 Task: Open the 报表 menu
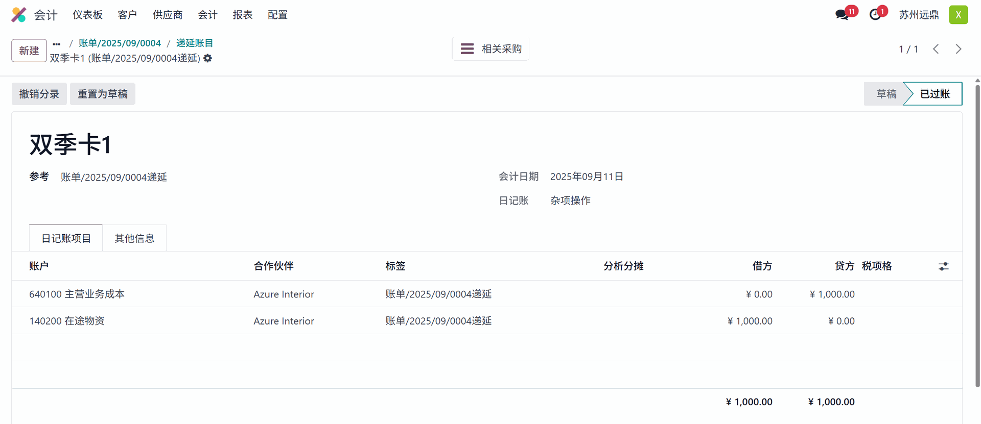243,15
